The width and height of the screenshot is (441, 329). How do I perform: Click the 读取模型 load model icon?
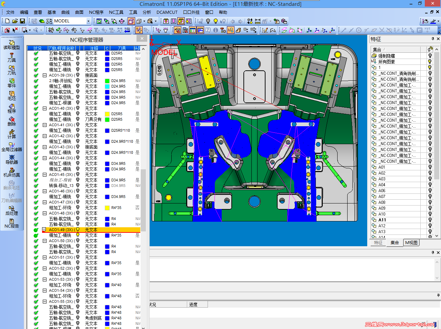point(12,45)
